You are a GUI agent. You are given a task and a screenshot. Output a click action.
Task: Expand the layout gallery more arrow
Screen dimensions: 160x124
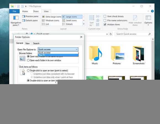84,24
